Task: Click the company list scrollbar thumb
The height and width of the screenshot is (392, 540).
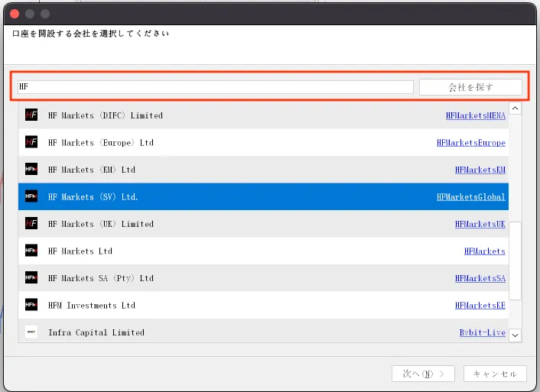Action: pos(516,261)
